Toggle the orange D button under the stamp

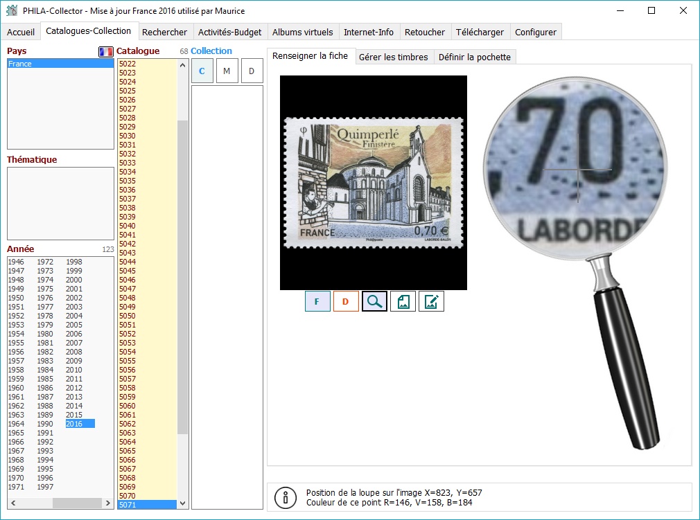[346, 301]
